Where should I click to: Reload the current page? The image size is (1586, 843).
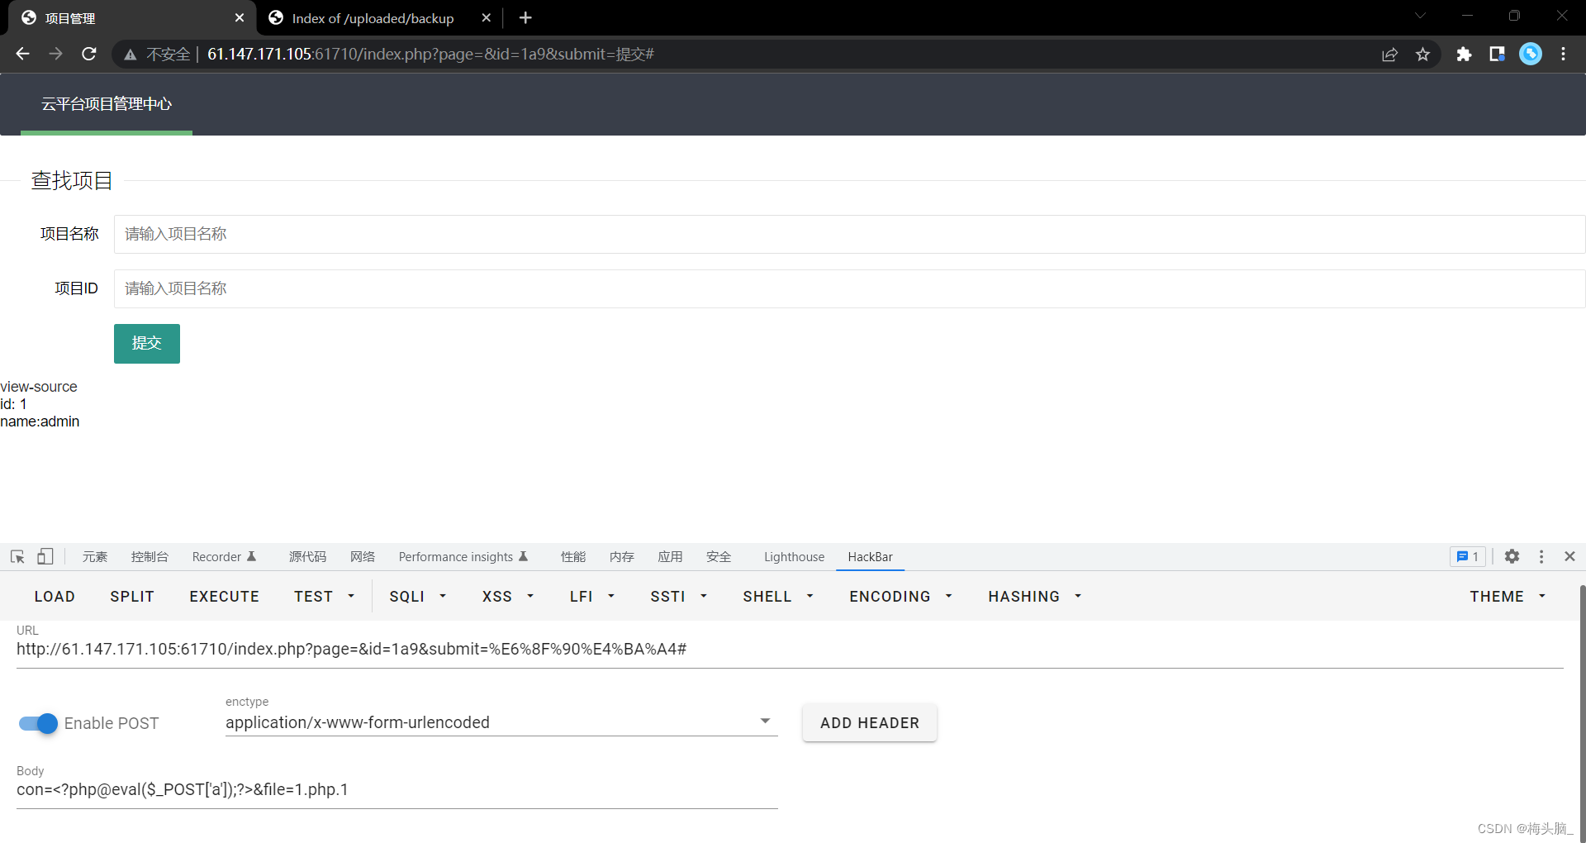(88, 54)
